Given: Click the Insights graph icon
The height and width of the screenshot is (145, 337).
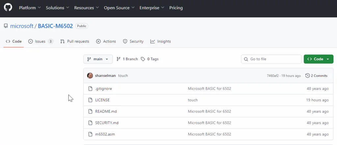Looking at the screenshot, I should pyautogui.click(x=153, y=41).
